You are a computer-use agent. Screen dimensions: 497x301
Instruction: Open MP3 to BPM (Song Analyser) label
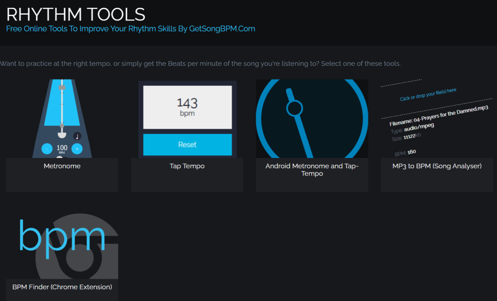pyautogui.click(x=437, y=166)
